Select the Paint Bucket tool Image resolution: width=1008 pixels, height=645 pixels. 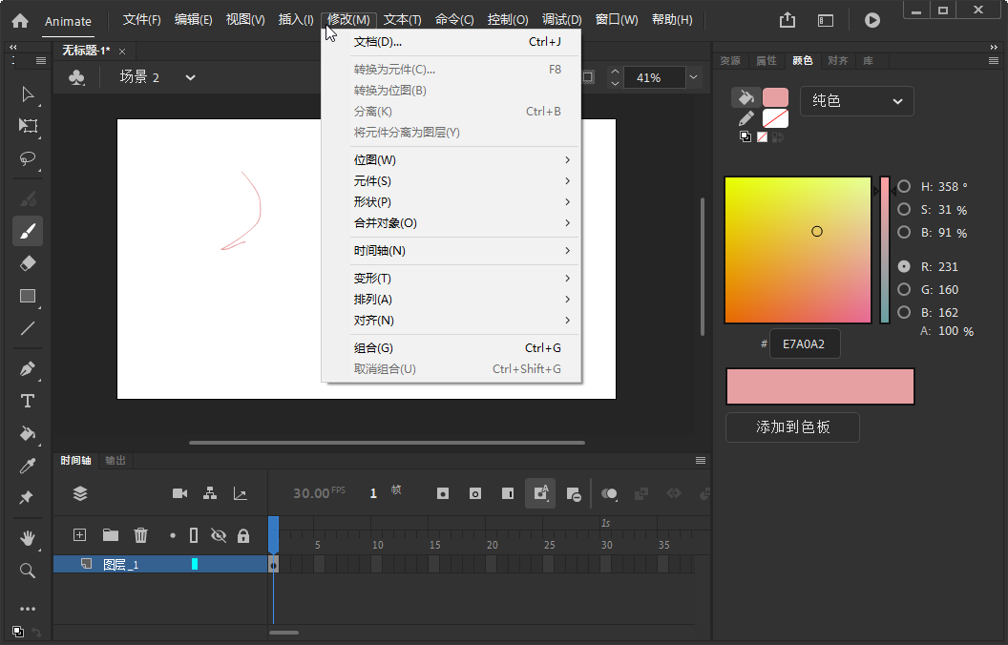[x=27, y=434]
